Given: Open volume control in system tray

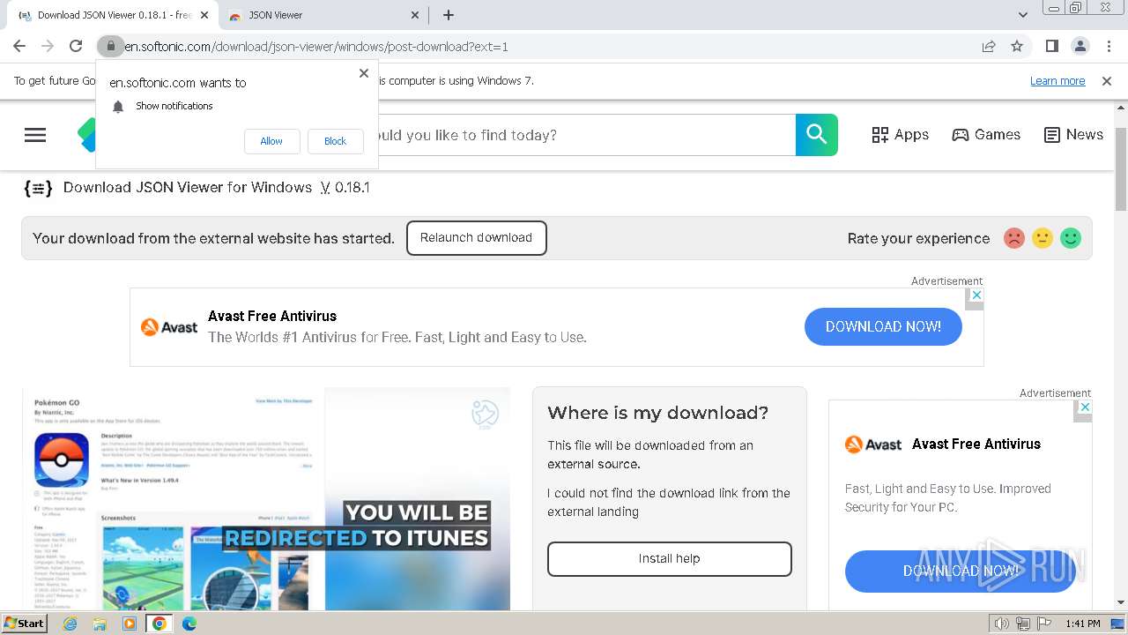Looking at the screenshot, I should coord(1001,624).
